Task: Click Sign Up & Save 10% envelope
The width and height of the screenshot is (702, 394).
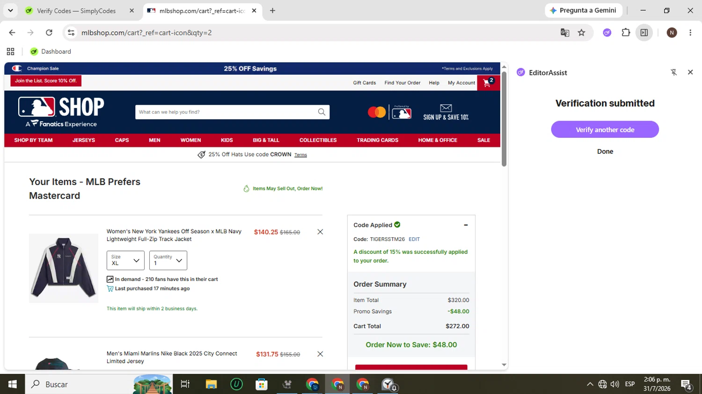Action: pos(446,112)
